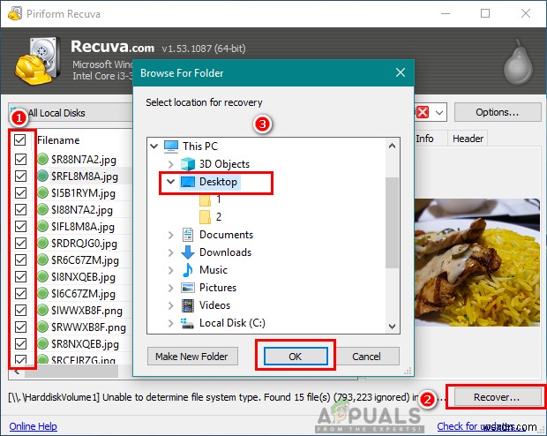
Task: Click the folder tree scroll-down arrow
Action: [x=392, y=327]
